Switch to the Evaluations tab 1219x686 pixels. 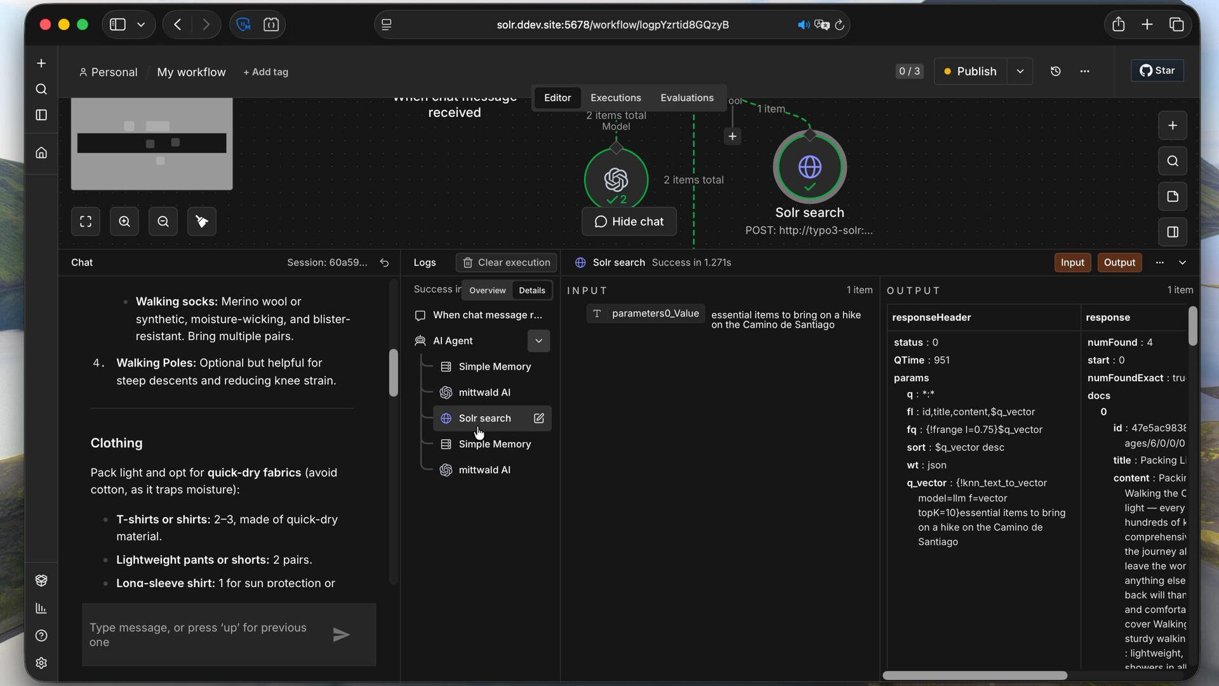(687, 98)
